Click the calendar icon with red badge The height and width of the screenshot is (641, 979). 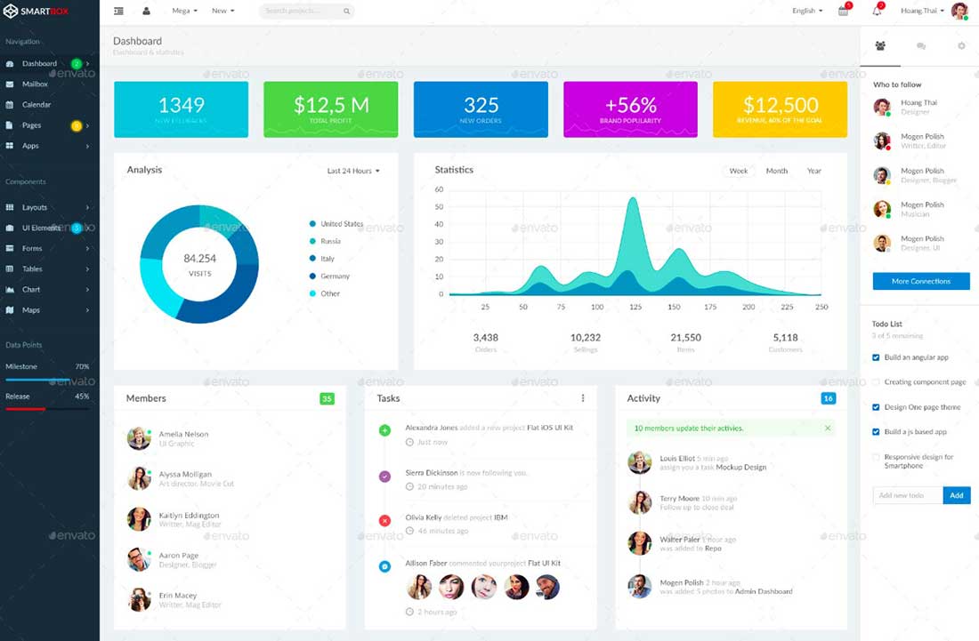tap(844, 11)
